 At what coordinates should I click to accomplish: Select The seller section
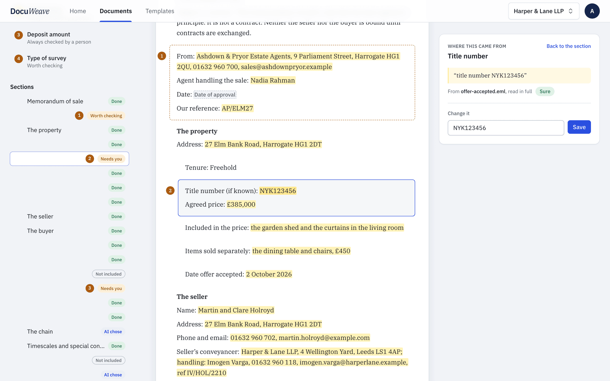pos(69,216)
